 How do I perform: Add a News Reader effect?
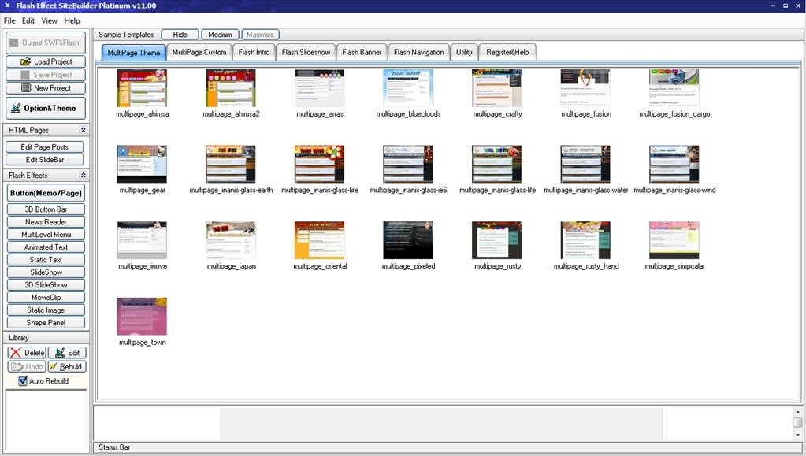pos(46,222)
